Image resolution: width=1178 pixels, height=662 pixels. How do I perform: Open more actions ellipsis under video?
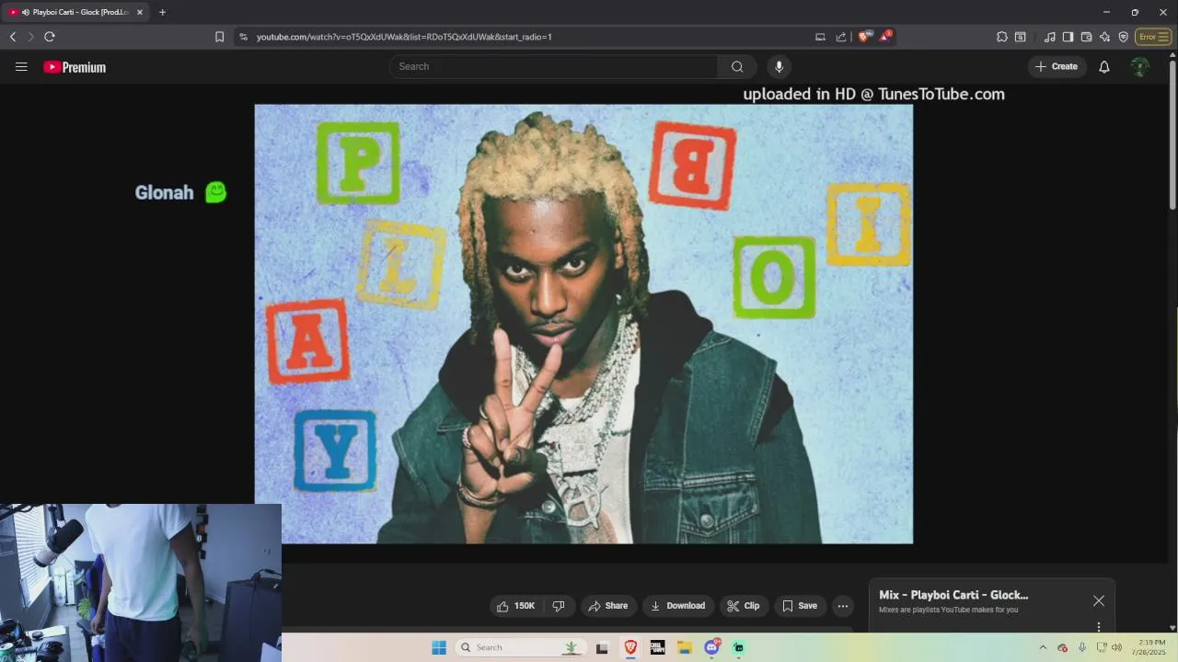pos(842,606)
